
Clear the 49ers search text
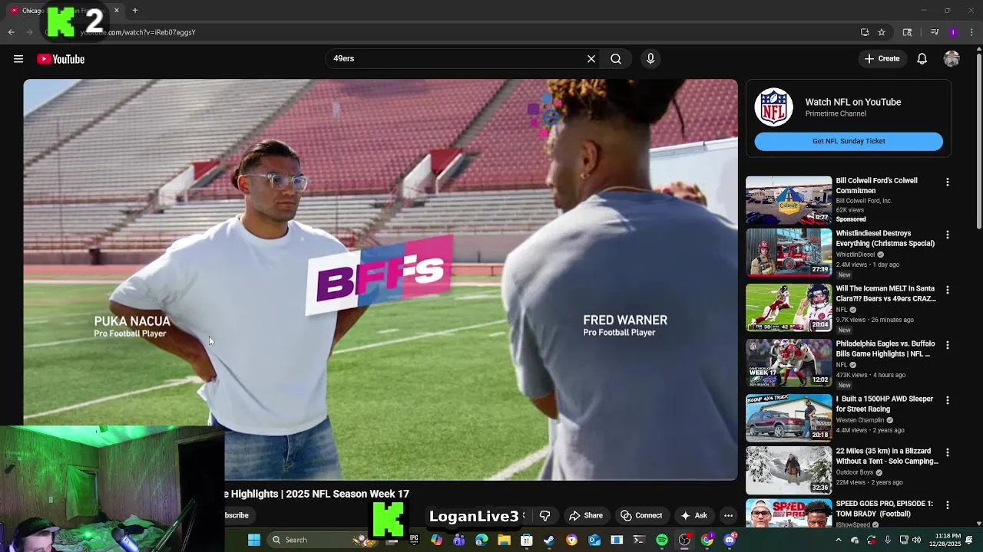click(x=591, y=58)
